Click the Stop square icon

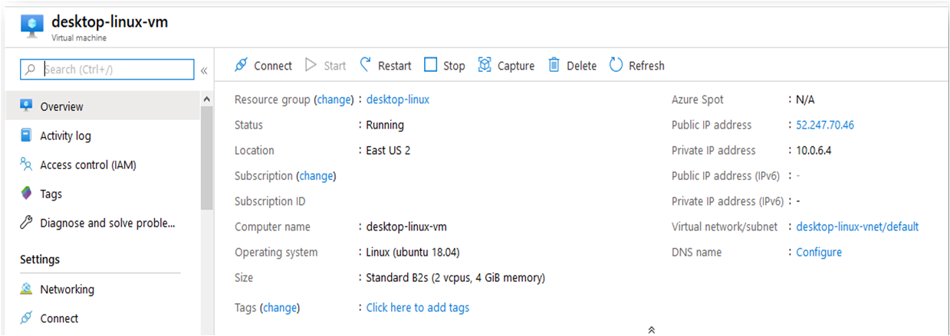click(430, 65)
